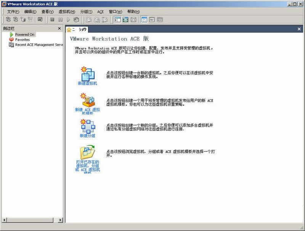This screenshot has height=231, width=305.
Task: Click the 新建分组 (New Team) icon
Action: pyautogui.click(x=88, y=126)
